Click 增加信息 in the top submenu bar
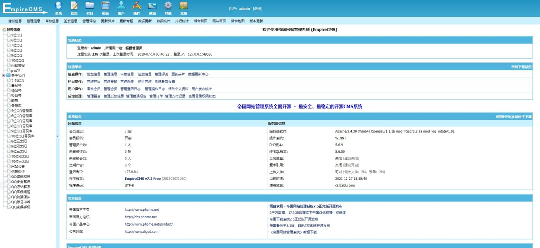540x248 pixels. tap(15, 21)
